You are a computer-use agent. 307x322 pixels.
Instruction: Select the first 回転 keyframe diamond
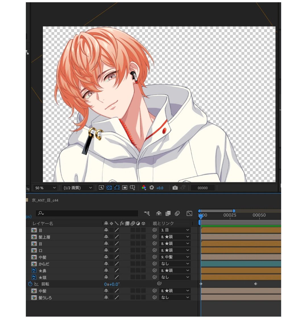coord(201,284)
